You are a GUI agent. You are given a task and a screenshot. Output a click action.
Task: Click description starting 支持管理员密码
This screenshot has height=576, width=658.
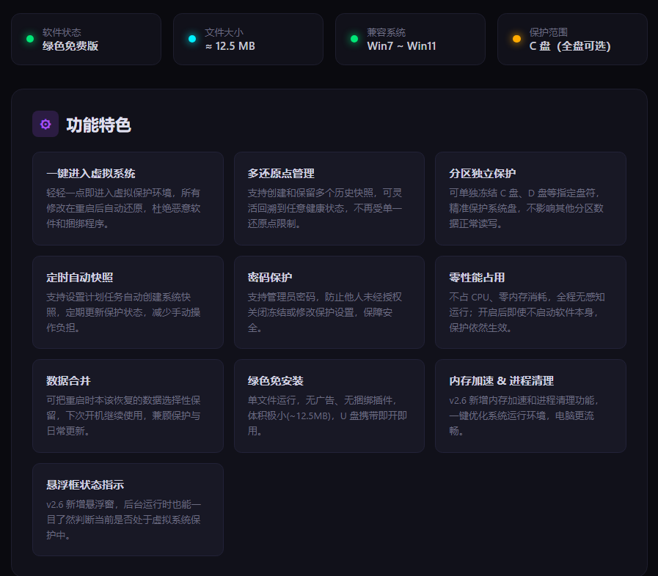325,312
